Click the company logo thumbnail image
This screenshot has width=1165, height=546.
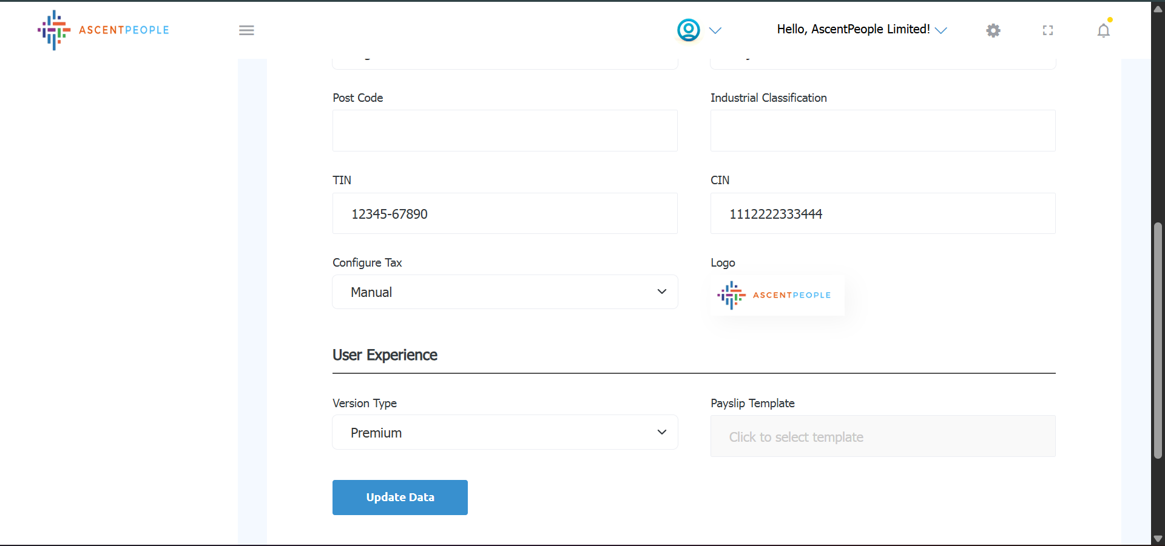777,296
